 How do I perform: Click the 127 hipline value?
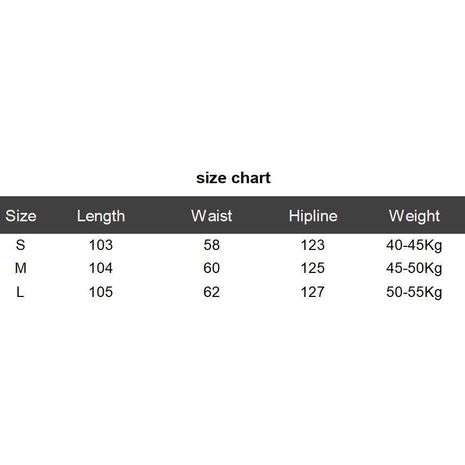click(313, 292)
